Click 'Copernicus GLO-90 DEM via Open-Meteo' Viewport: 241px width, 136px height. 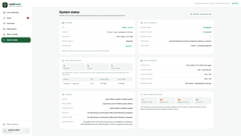[x=118, y=104]
